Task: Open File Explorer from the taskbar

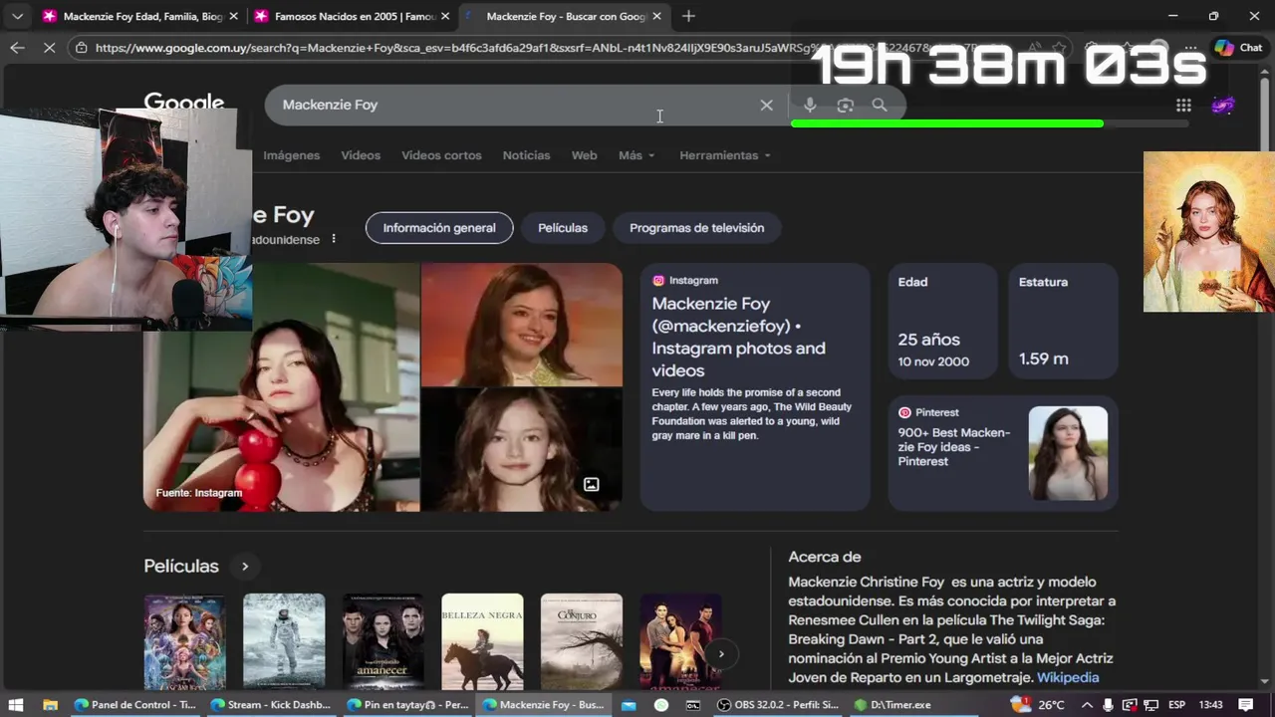Action: pos(50,705)
